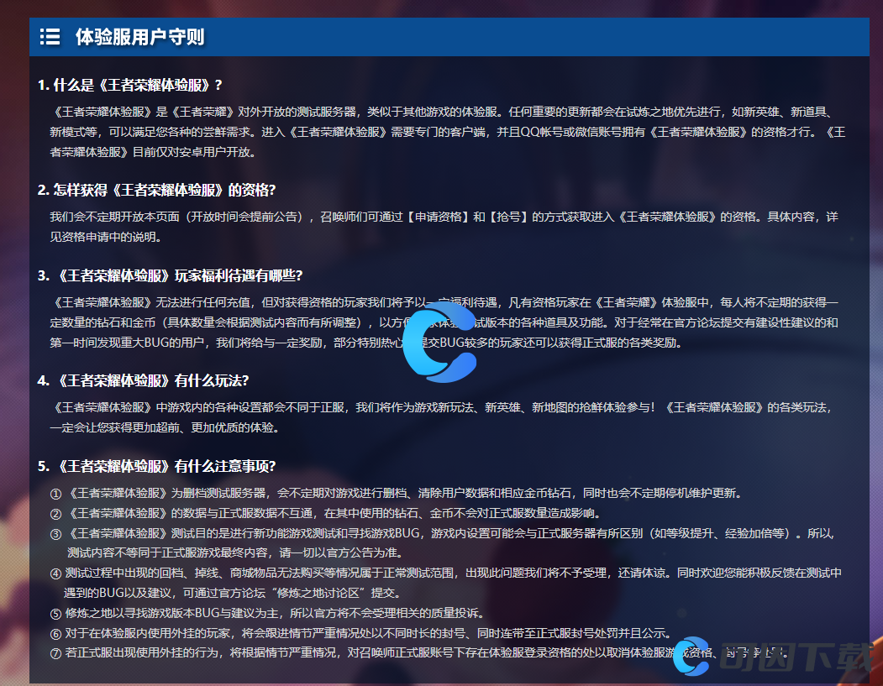Click note ⑦ about 正式服出现使用外挂的行为
This screenshot has width=883, height=686.
pyautogui.click(x=419, y=653)
